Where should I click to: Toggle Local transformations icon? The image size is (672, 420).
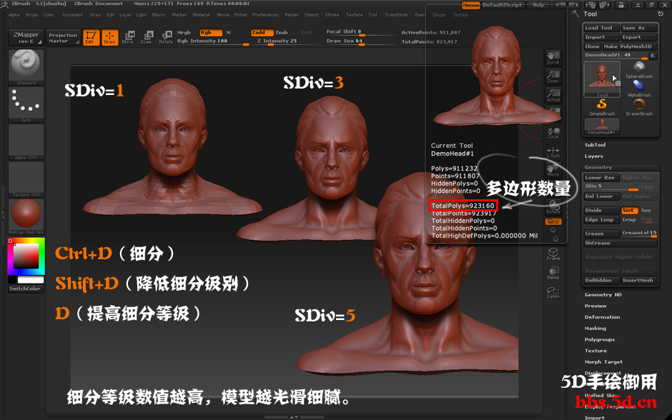(553, 133)
